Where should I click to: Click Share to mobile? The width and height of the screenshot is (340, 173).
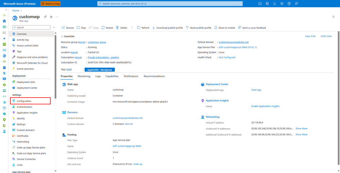point(225,28)
